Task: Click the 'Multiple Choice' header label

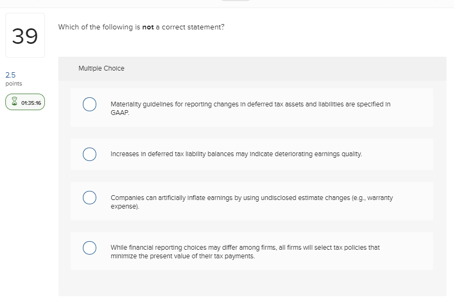Action: (101, 68)
